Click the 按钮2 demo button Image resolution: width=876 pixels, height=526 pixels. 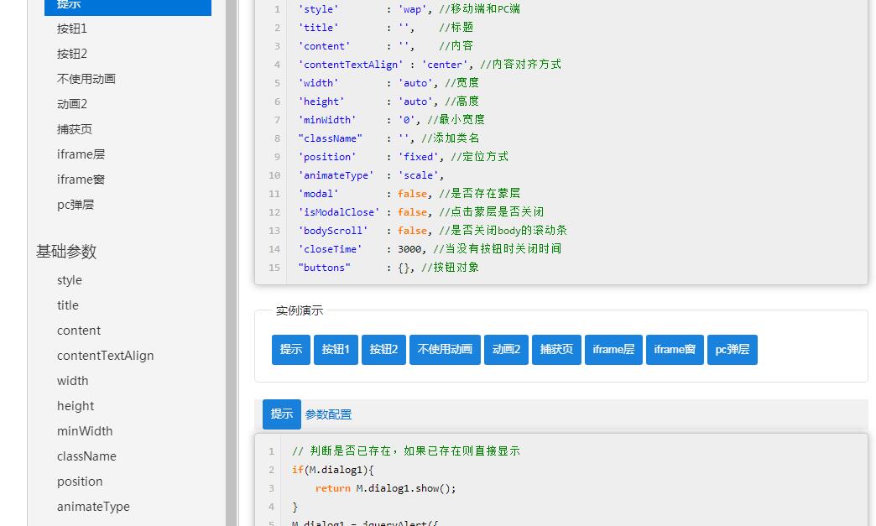[x=383, y=350]
